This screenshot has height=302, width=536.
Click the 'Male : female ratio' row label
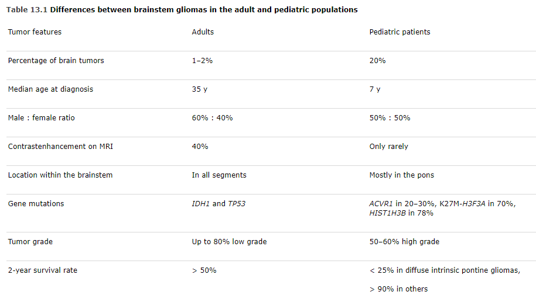[x=42, y=118]
